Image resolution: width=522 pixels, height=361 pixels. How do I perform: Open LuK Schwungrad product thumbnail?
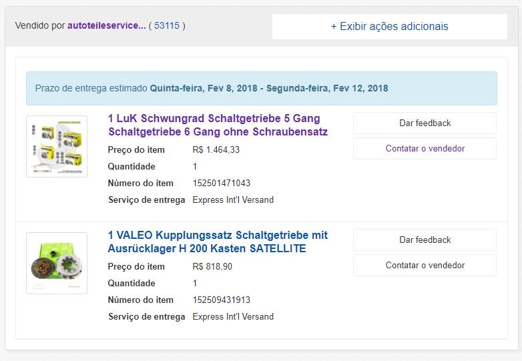click(x=57, y=146)
